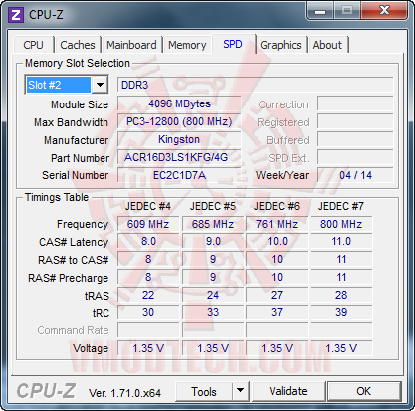Screen dimensions: 415x411
Task: Click the PC3-12800 (800 MHz) bandwidth value
Action: click(179, 121)
